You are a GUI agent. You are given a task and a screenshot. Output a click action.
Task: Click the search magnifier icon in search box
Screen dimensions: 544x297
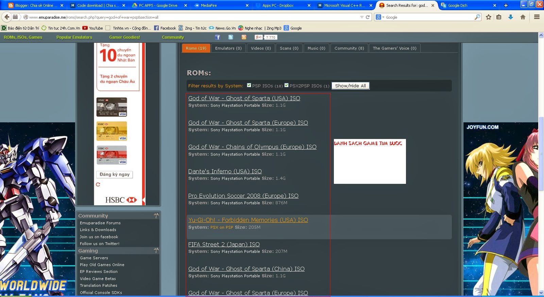click(477, 17)
